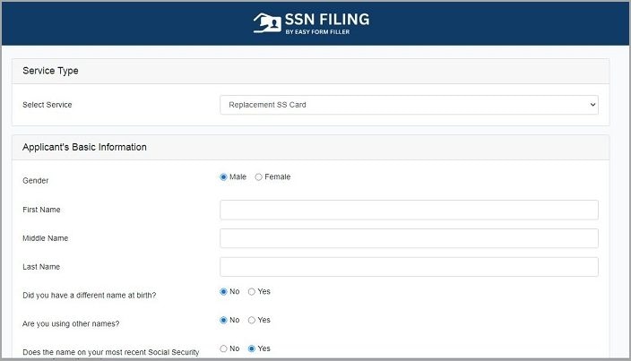Choose No for using other names
Screen dimensions: 631x361
tap(224, 321)
